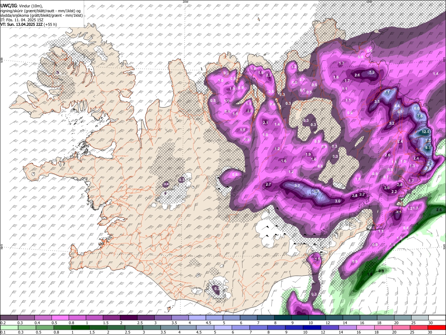This screenshot has width=446, height=335.
Task: Click the 0.2 label of the top legend row
Action: pos(3,323)
